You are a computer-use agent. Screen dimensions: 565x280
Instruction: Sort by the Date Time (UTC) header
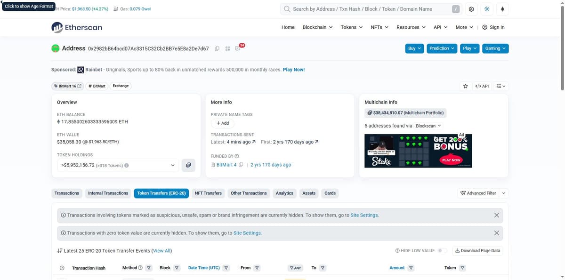click(x=204, y=268)
